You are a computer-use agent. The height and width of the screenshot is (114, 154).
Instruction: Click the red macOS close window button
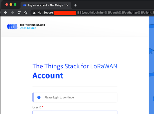7,5
